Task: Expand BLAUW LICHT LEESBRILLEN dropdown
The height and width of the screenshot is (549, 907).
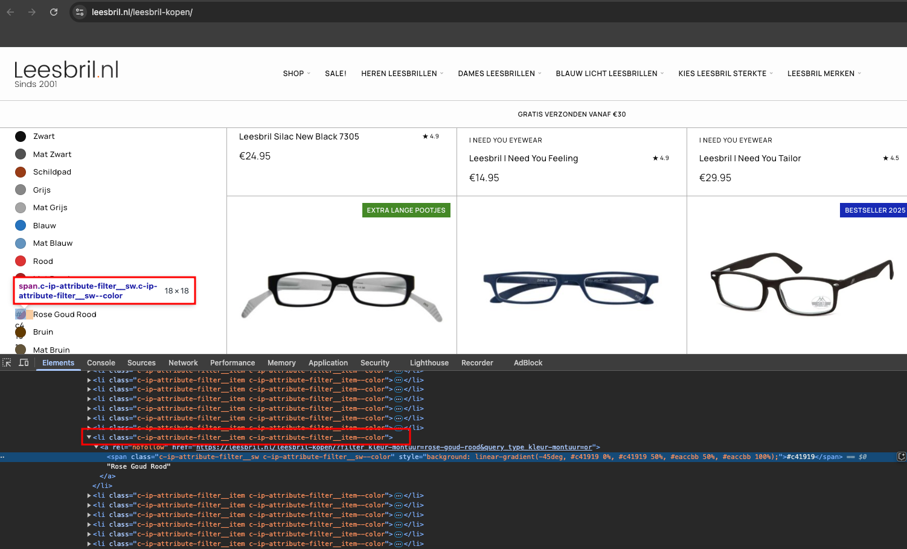Action: (x=610, y=74)
